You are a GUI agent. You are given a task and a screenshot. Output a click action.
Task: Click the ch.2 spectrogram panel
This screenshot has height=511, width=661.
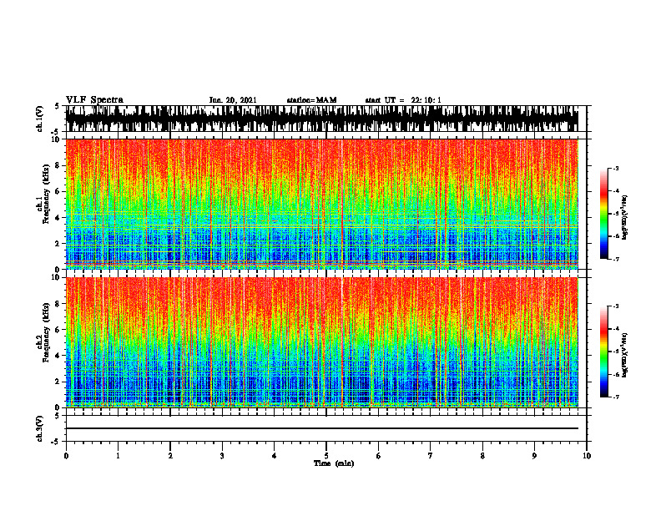pos(325,342)
